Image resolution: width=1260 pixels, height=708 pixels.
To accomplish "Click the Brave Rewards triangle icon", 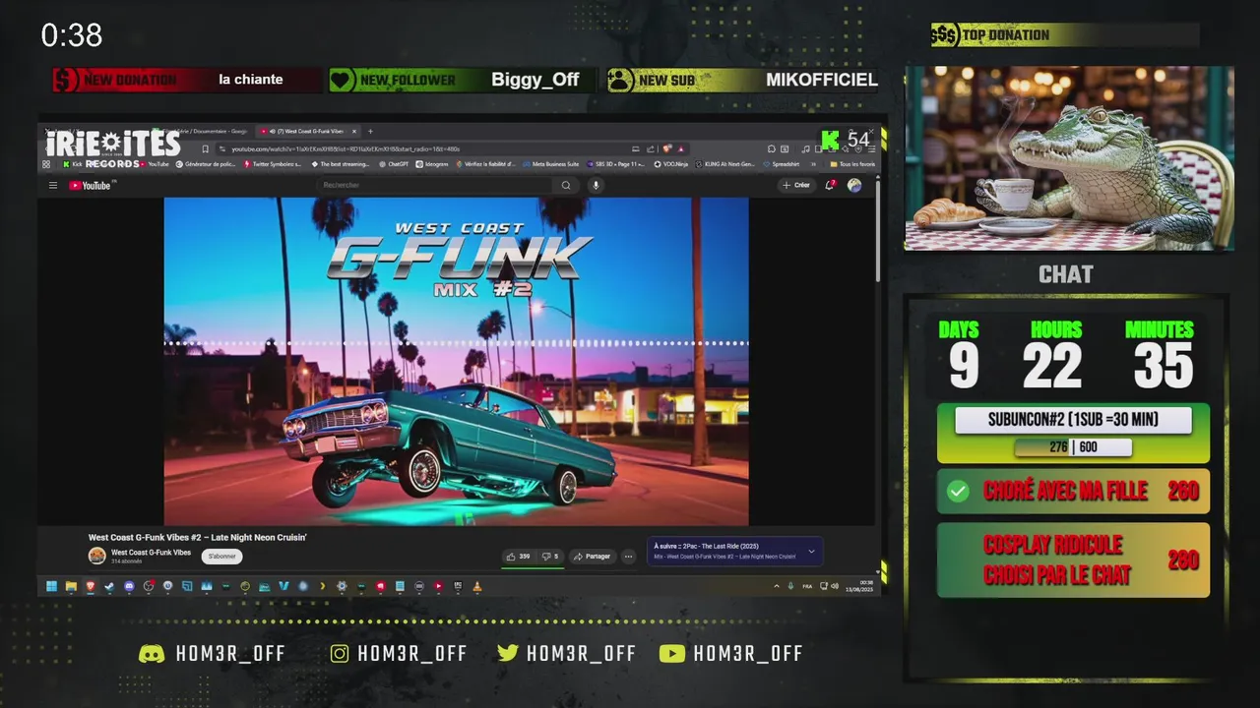I will [680, 148].
